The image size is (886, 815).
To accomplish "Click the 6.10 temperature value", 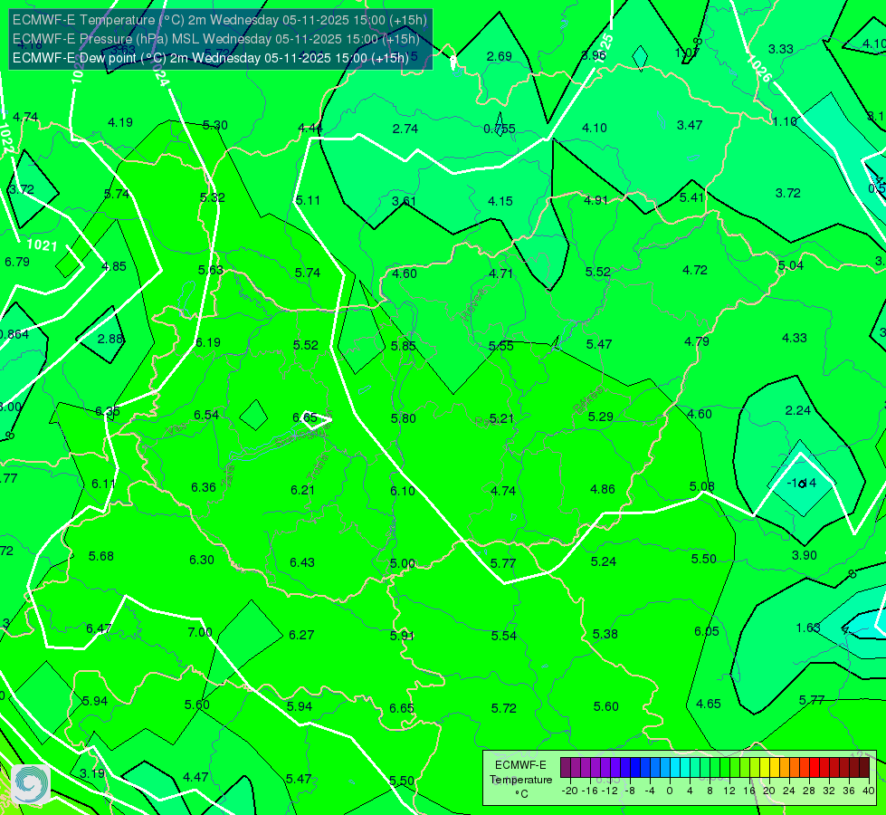I will point(403,491).
